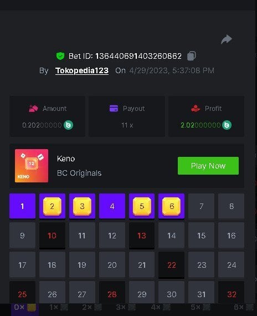
Task: Click the Amount dice icon
Action: pyautogui.click(x=33, y=108)
